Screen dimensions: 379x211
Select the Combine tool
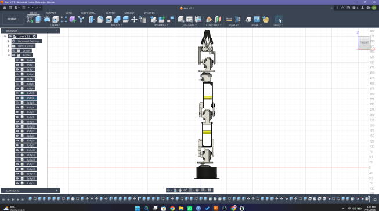[117, 19]
